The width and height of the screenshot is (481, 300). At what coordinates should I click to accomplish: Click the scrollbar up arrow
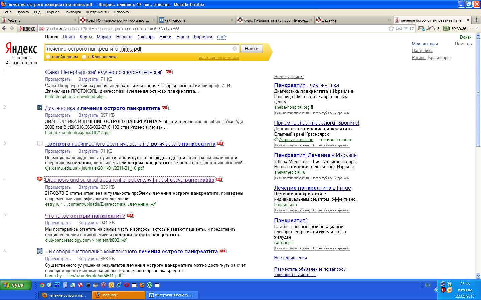click(x=478, y=36)
